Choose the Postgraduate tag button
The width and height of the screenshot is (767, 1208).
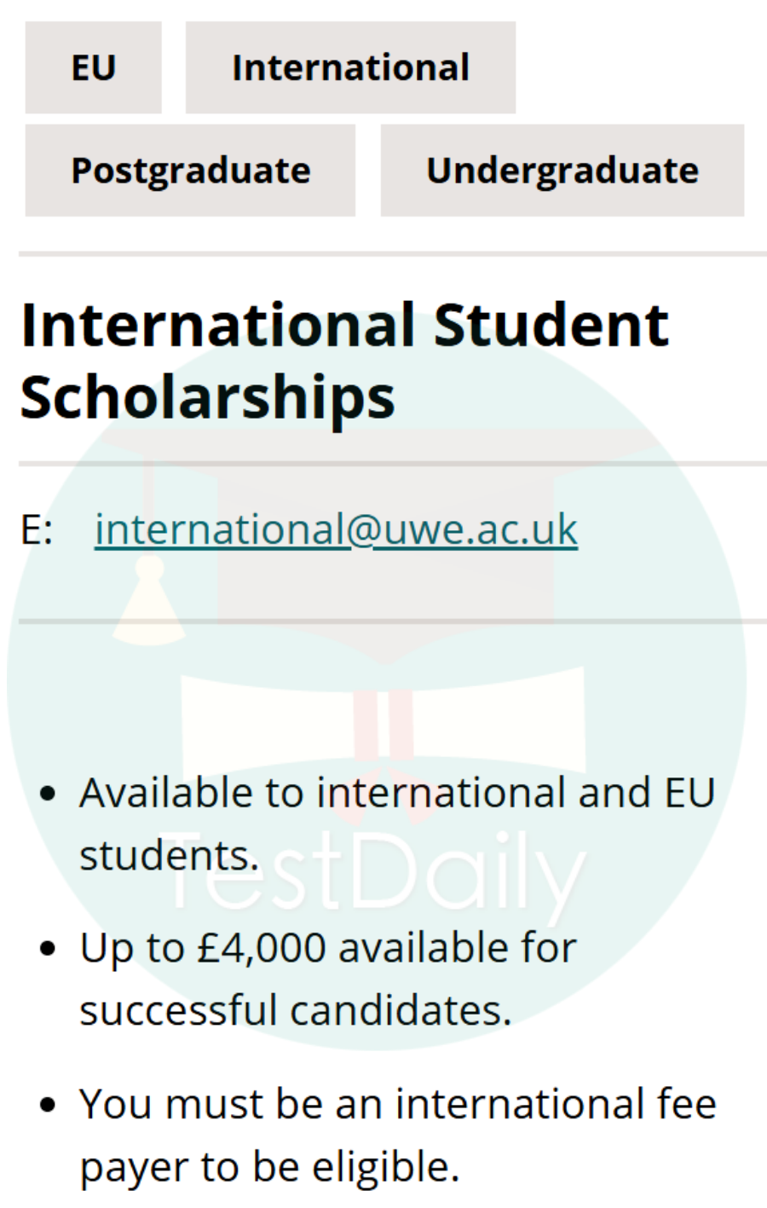point(190,171)
